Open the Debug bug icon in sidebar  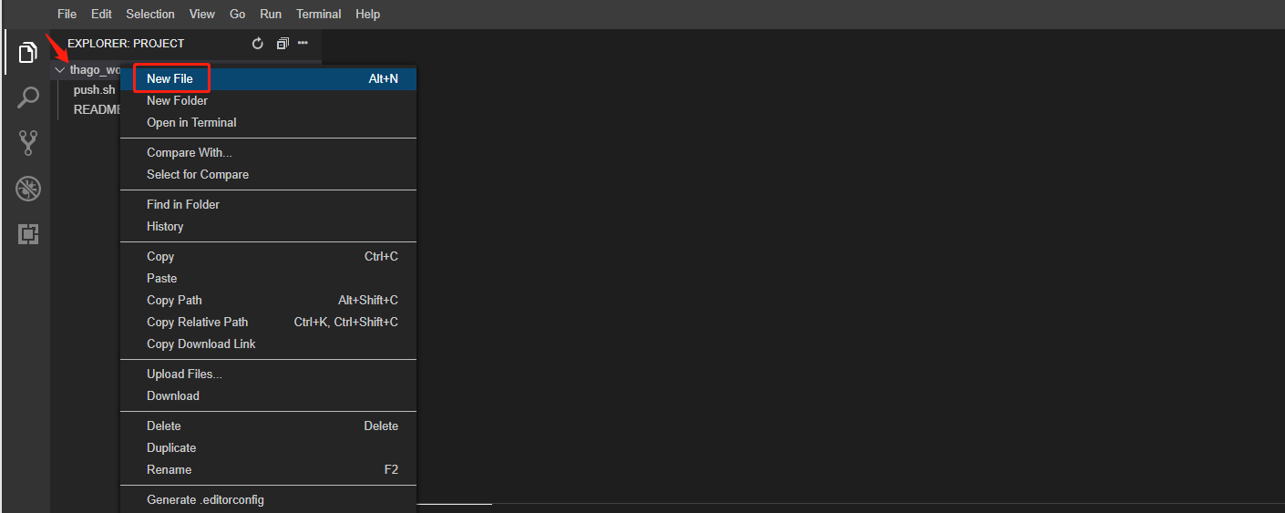[x=28, y=189]
